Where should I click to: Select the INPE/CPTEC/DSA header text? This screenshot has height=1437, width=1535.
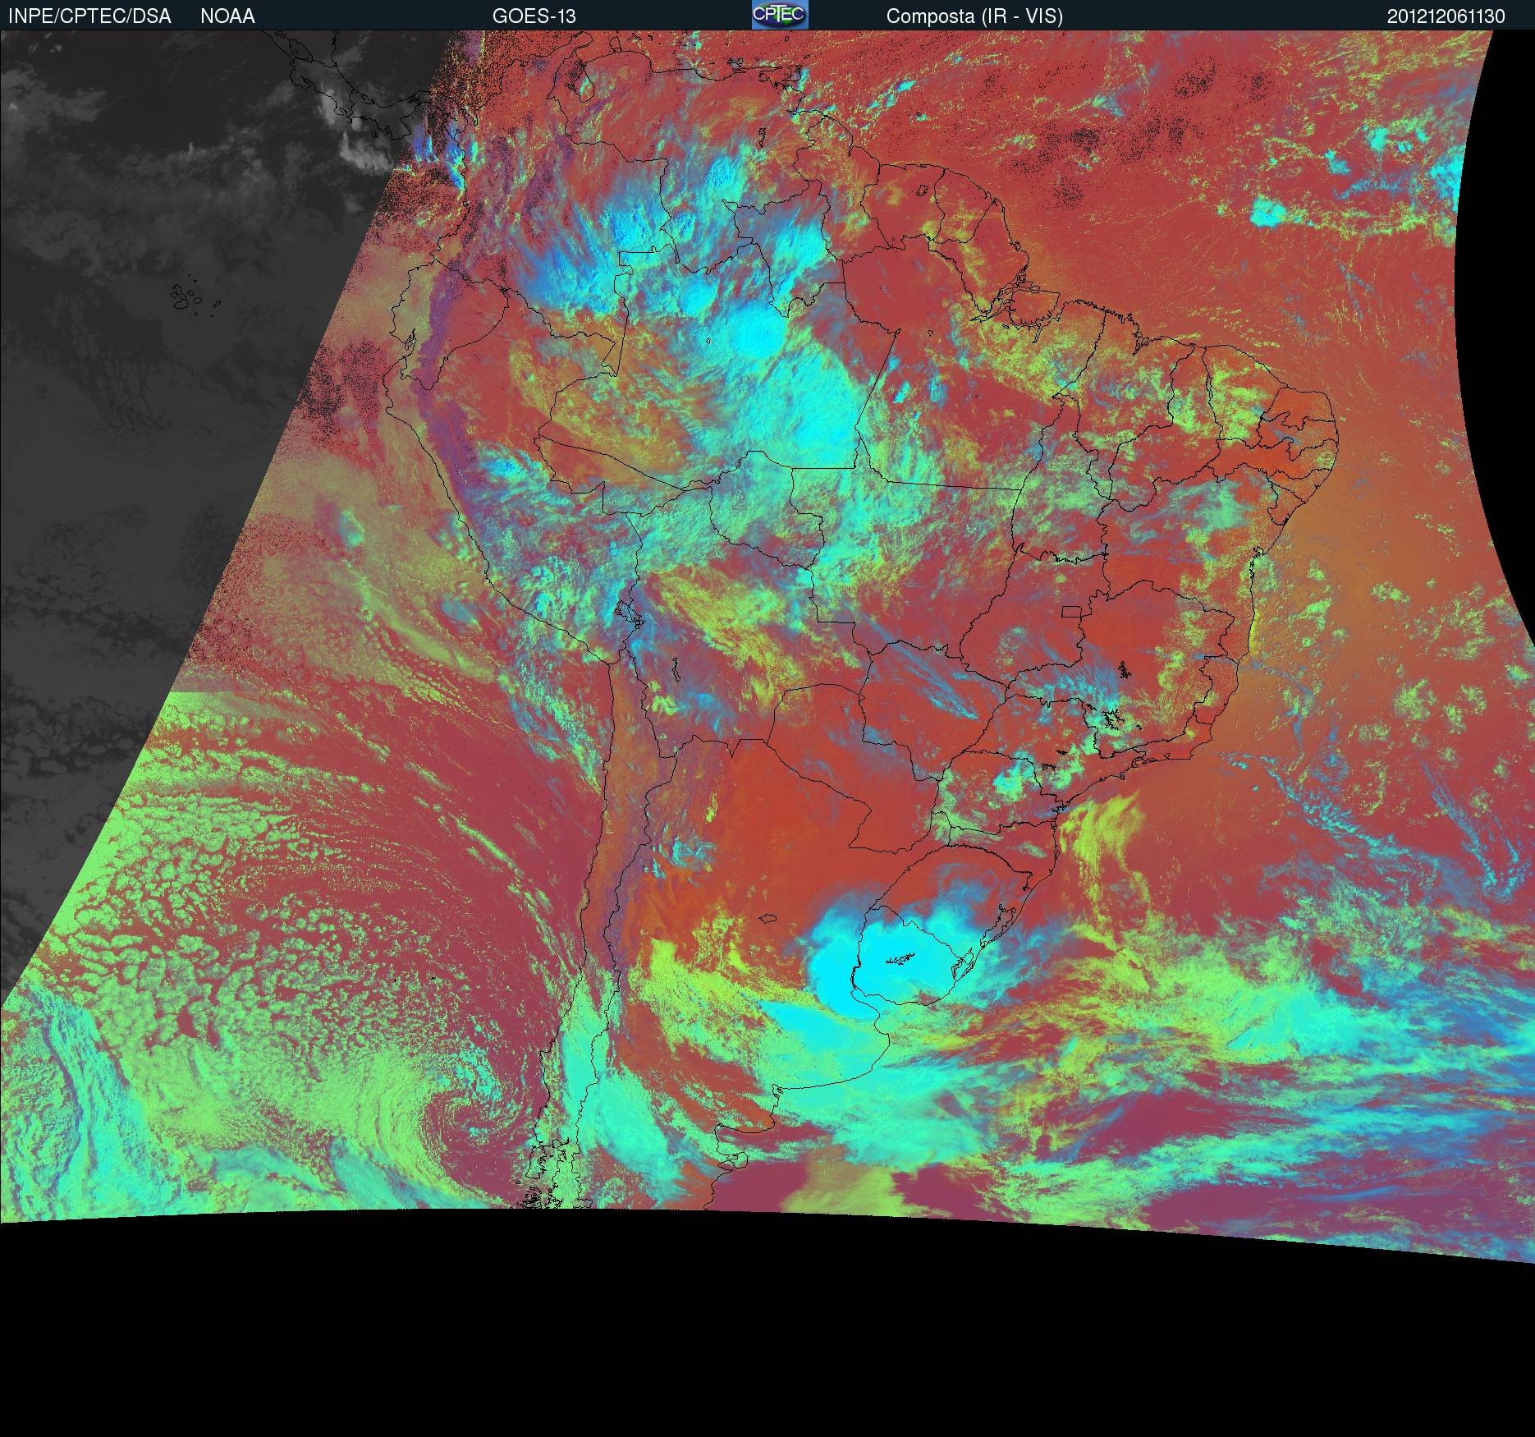point(89,16)
